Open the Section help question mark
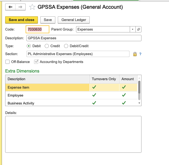Screen dimensions: 169x165 coord(140,54)
